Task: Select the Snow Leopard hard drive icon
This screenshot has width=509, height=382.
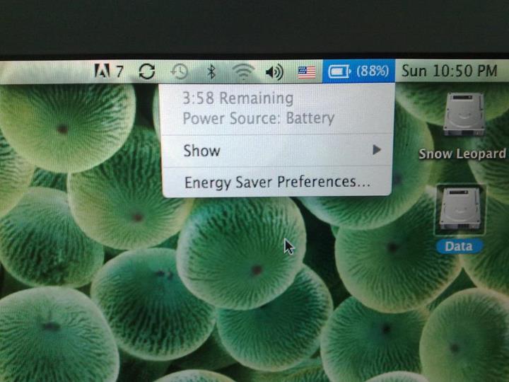Action: pos(464,116)
